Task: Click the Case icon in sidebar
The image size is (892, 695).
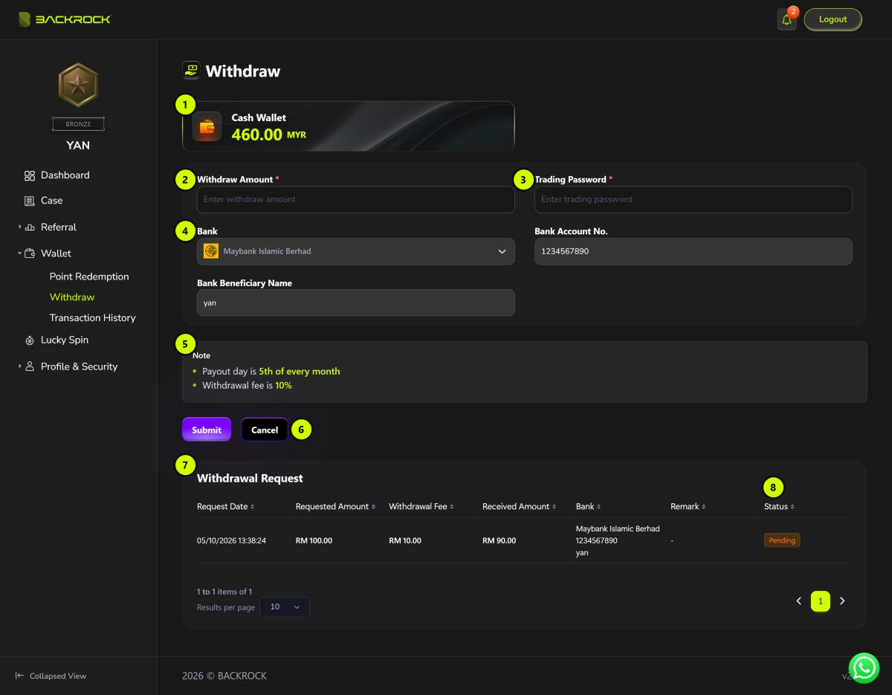Action: (30, 201)
